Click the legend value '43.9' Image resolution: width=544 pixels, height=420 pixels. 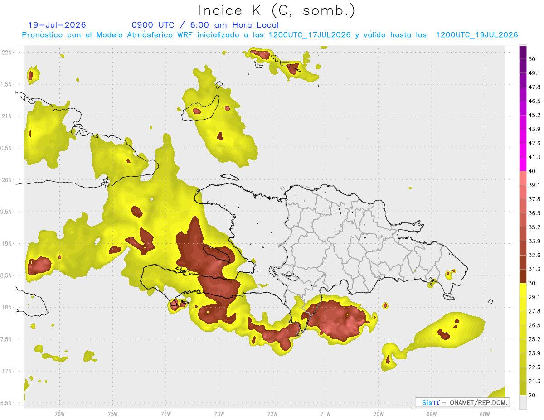pos(534,129)
